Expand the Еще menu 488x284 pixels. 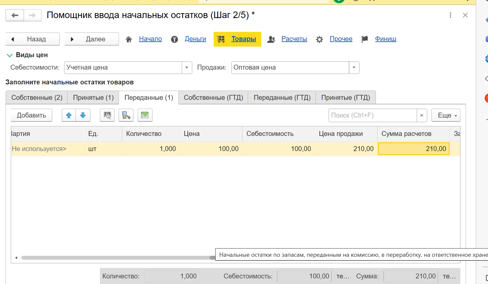tap(446, 115)
